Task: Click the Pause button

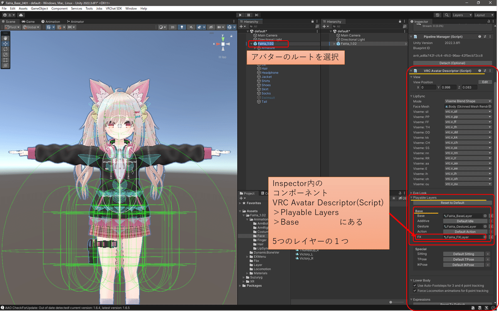Action: point(249,15)
